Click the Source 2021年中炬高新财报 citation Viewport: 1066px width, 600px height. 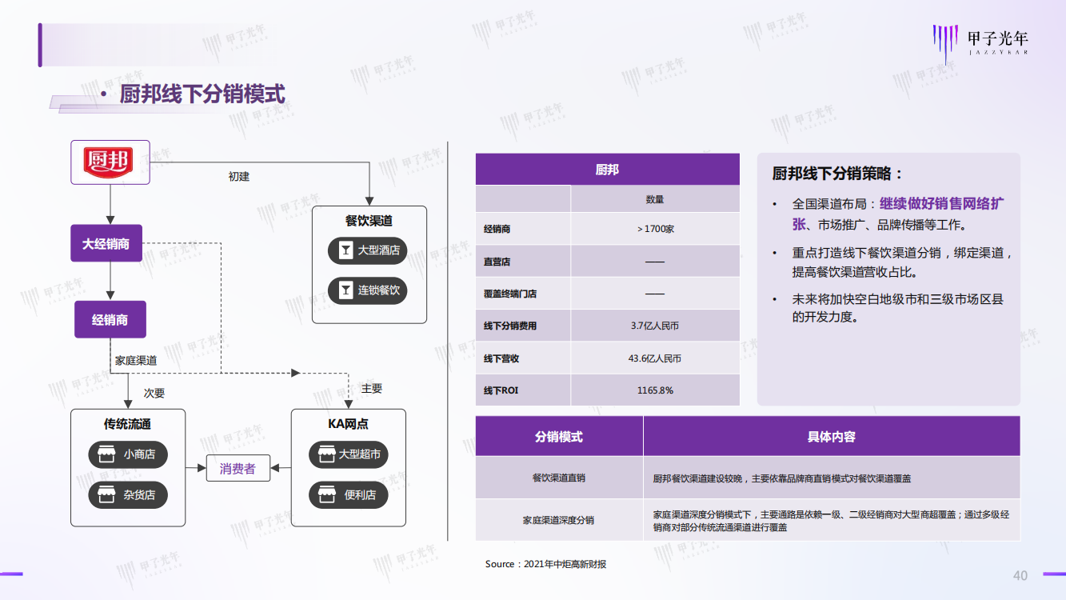pyautogui.click(x=545, y=564)
